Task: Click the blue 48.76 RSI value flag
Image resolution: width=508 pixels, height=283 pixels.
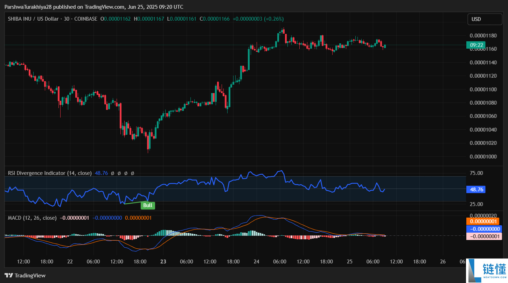Action: 476,189
